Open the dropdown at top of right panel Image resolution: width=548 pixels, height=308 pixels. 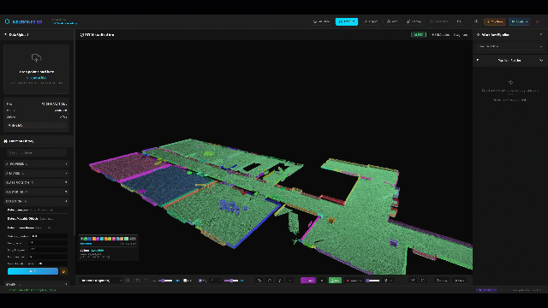click(510, 46)
